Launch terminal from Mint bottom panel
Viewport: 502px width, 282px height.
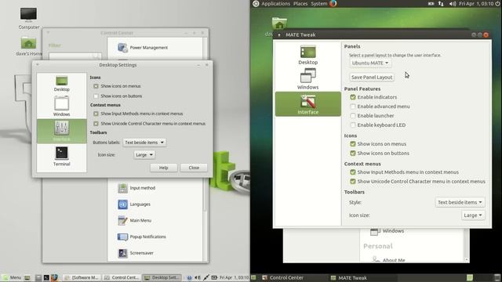pos(46,277)
